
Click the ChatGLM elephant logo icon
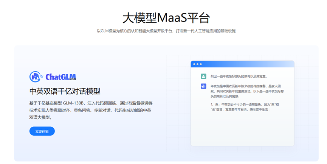pyautogui.click(x=36, y=77)
